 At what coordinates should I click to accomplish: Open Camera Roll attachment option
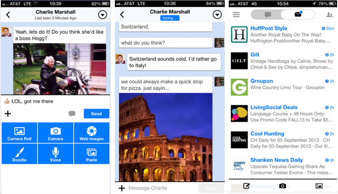pyautogui.click(x=19, y=132)
